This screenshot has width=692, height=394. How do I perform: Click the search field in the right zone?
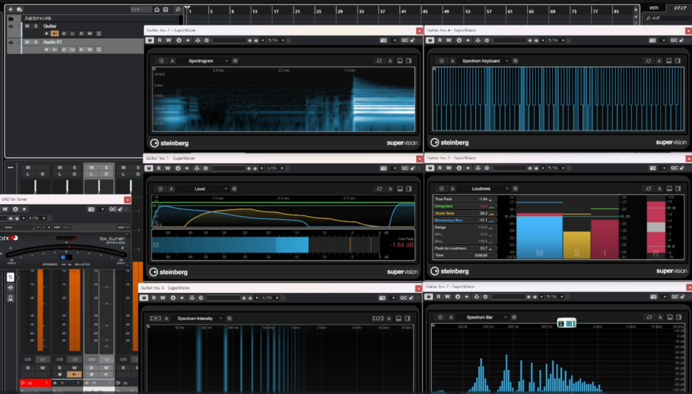click(x=668, y=18)
